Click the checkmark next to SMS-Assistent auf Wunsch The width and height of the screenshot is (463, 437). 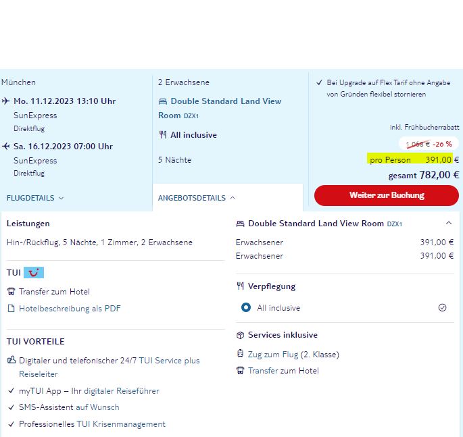11,407
